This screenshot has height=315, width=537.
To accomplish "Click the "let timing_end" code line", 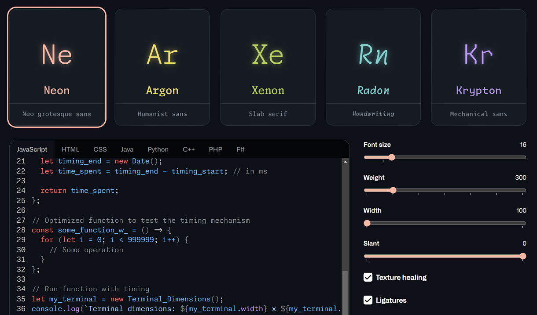I will pyautogui.click(x=102, y=161).
